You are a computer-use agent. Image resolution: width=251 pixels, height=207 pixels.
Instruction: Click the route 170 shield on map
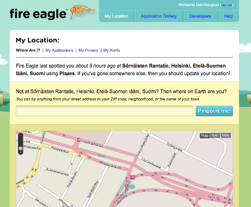click(x=133, y=177)
